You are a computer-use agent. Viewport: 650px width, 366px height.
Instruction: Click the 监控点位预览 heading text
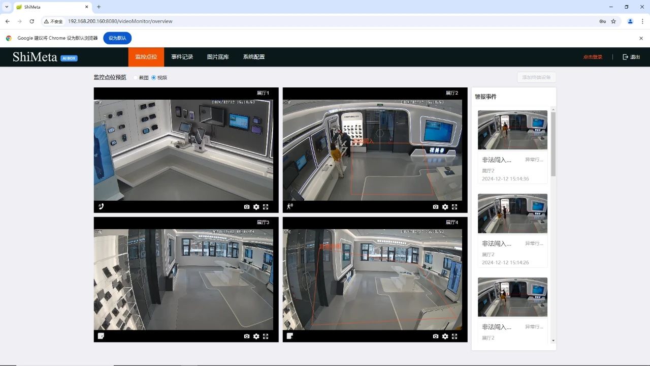point(110,77)
